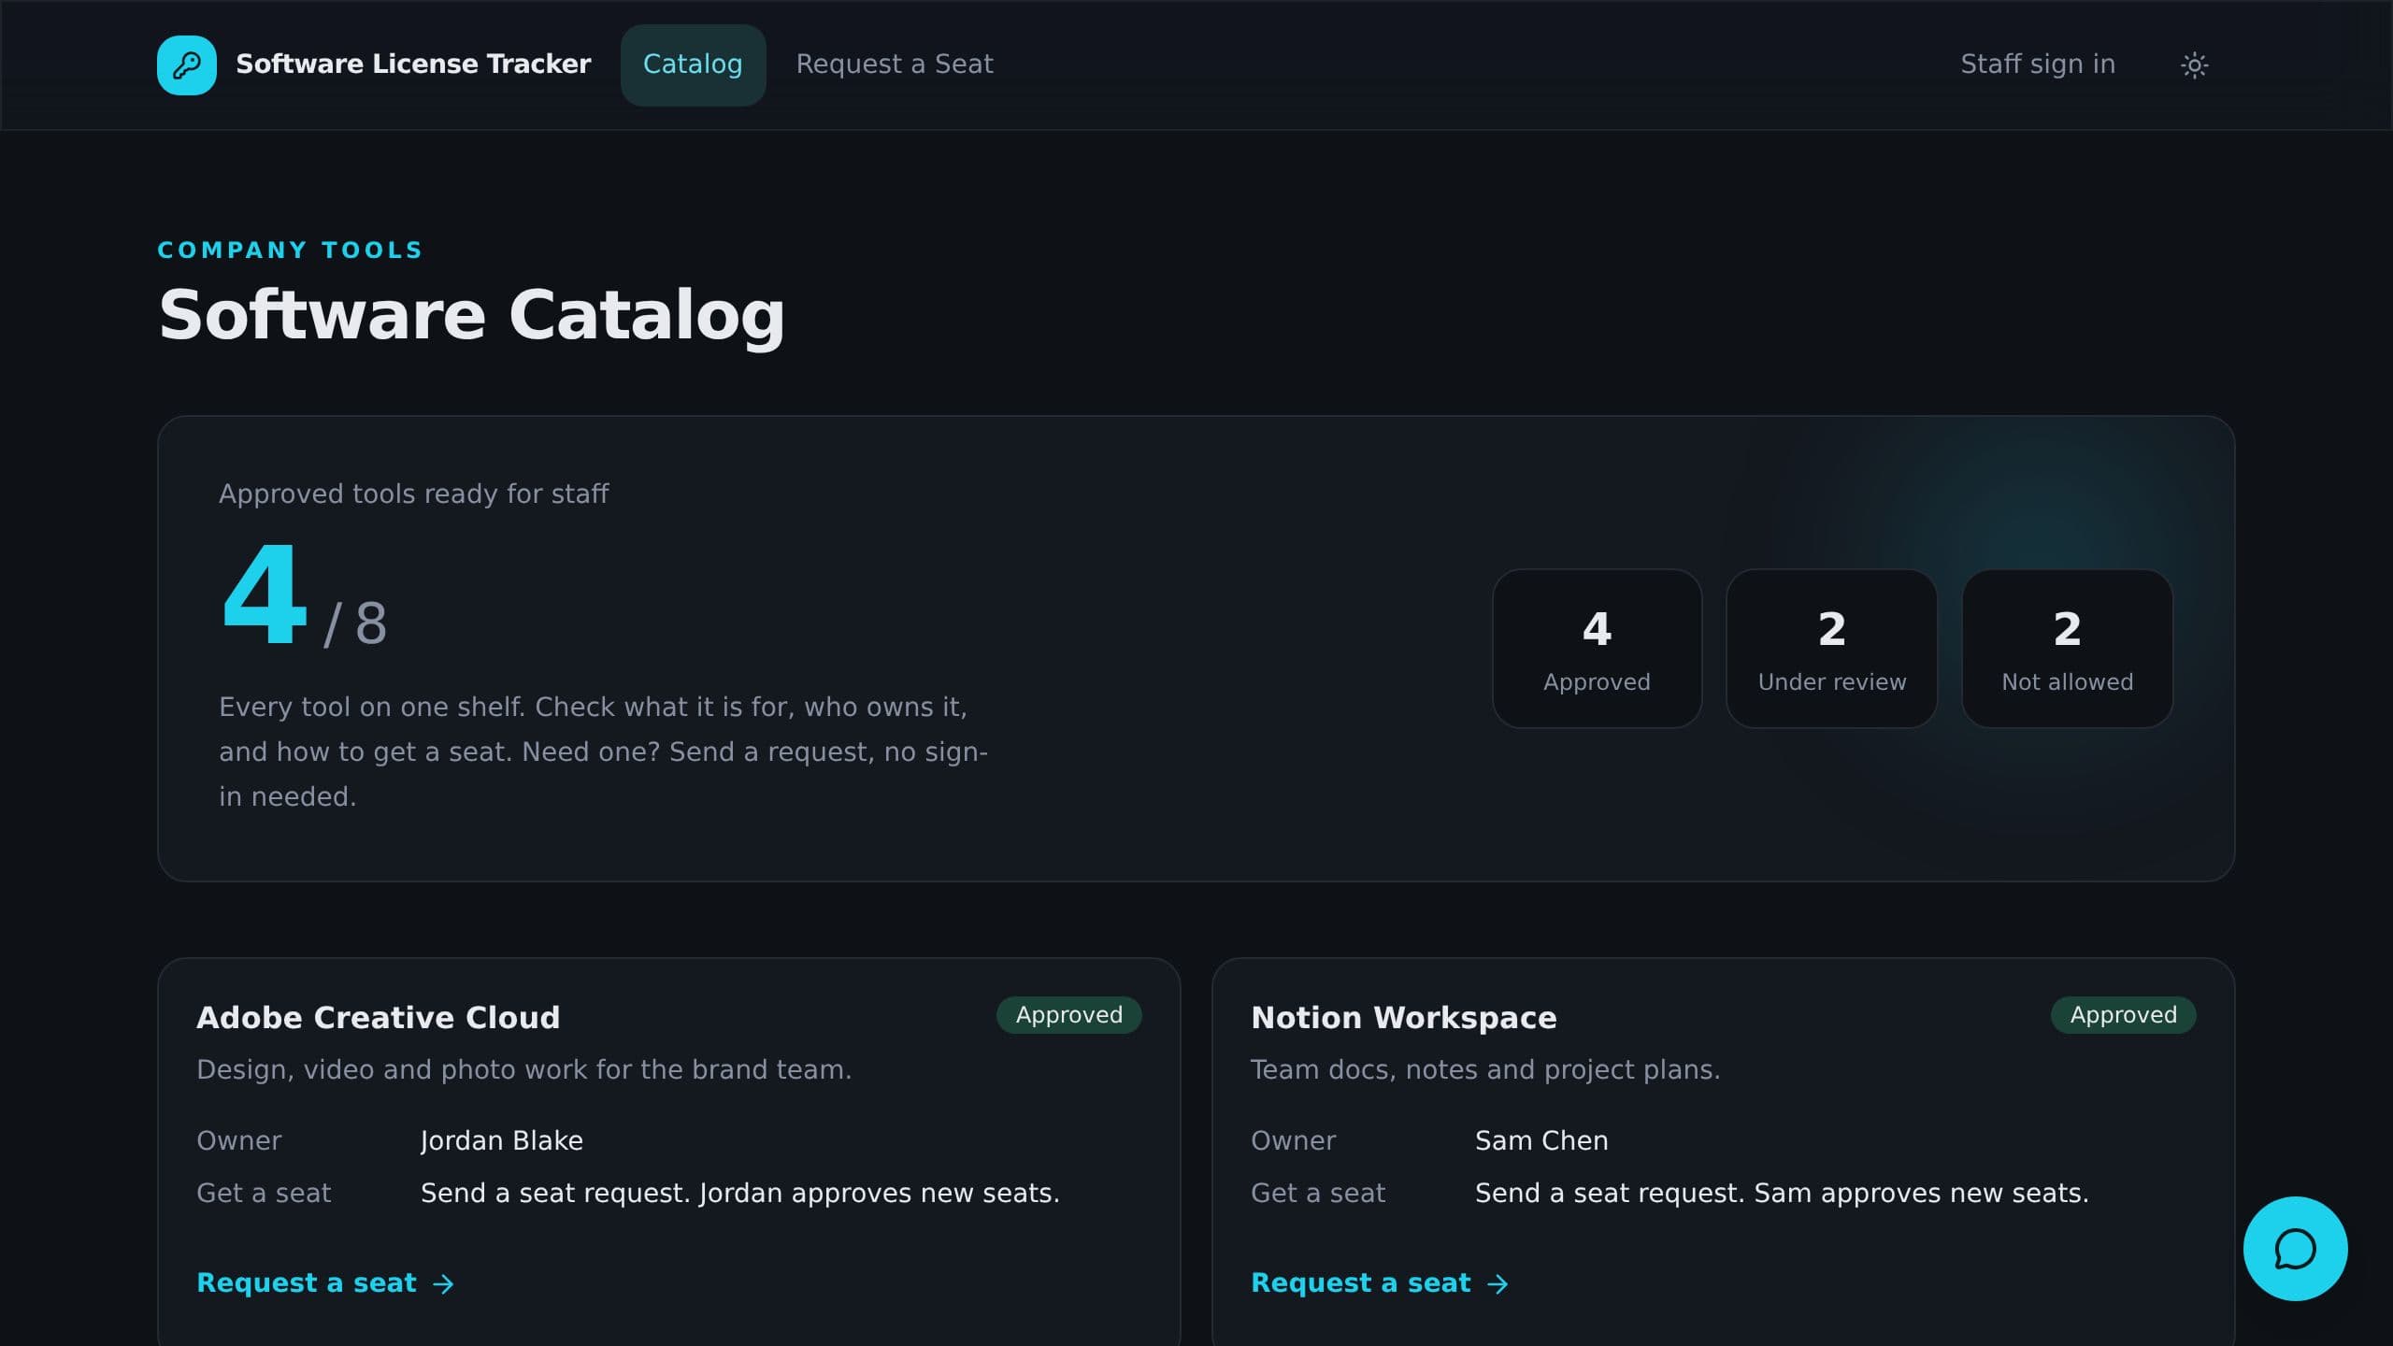Click Software License Tracker title
This screenshot has height=1346, width=2393.
tap(413, 64)
